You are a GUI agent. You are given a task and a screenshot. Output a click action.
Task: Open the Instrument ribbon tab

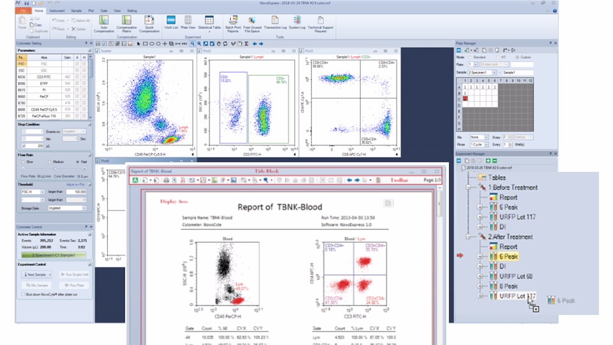point(56,11)
